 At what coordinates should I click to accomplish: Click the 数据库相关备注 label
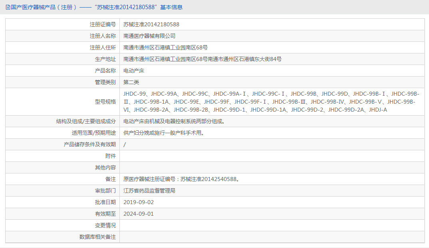(98, 237)
